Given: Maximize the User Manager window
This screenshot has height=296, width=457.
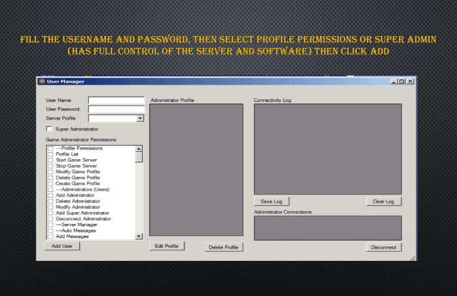Looking at the screenshot, I should pos(401,81).
